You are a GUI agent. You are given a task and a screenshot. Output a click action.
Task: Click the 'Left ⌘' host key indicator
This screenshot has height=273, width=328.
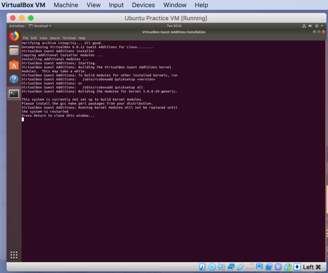[312, 267]
